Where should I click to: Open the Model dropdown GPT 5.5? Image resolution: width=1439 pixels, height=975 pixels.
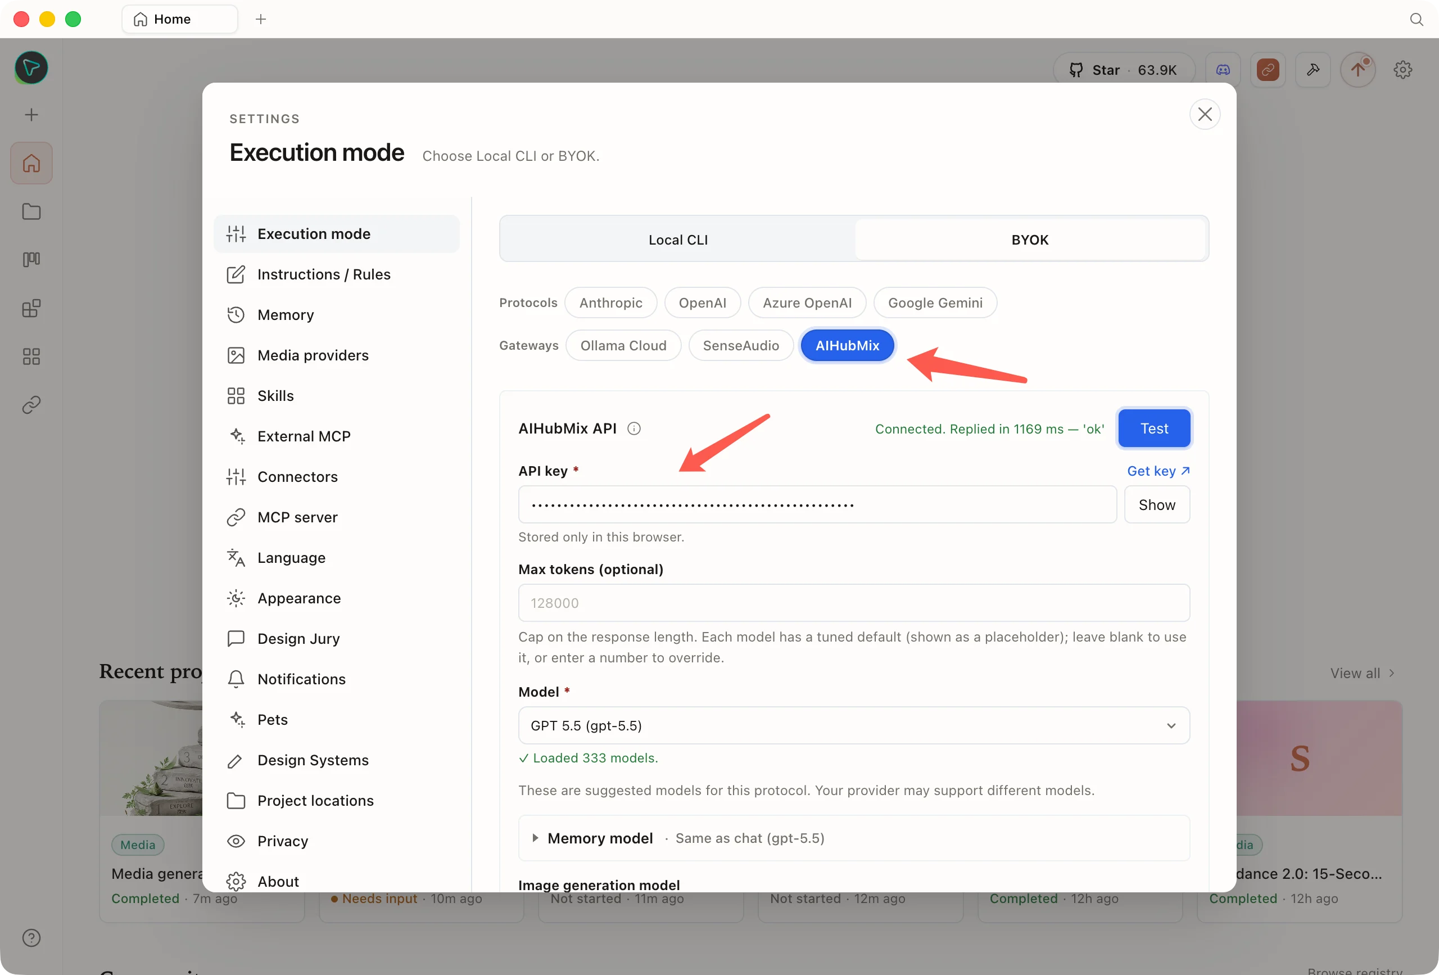pos(854,725)
